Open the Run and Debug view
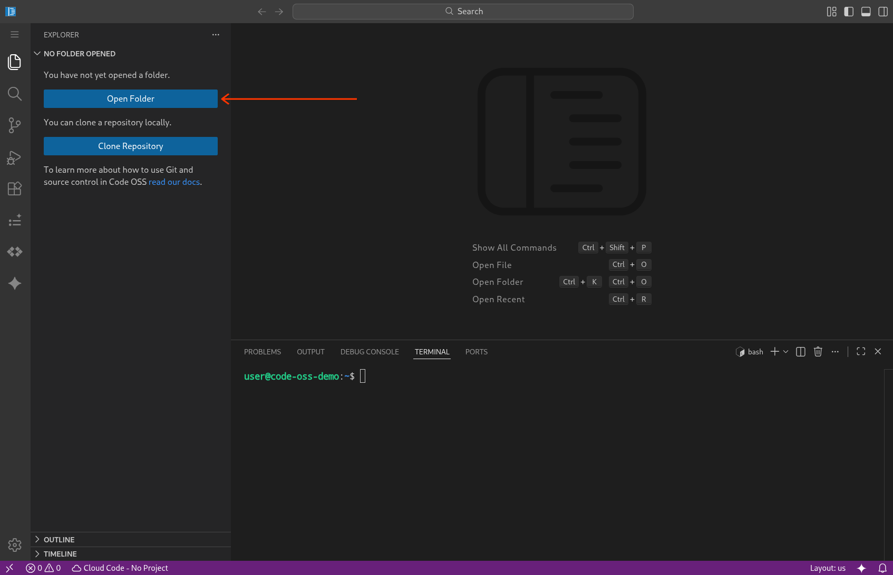Viewport: 893px width, 575px height. point(14,157)
